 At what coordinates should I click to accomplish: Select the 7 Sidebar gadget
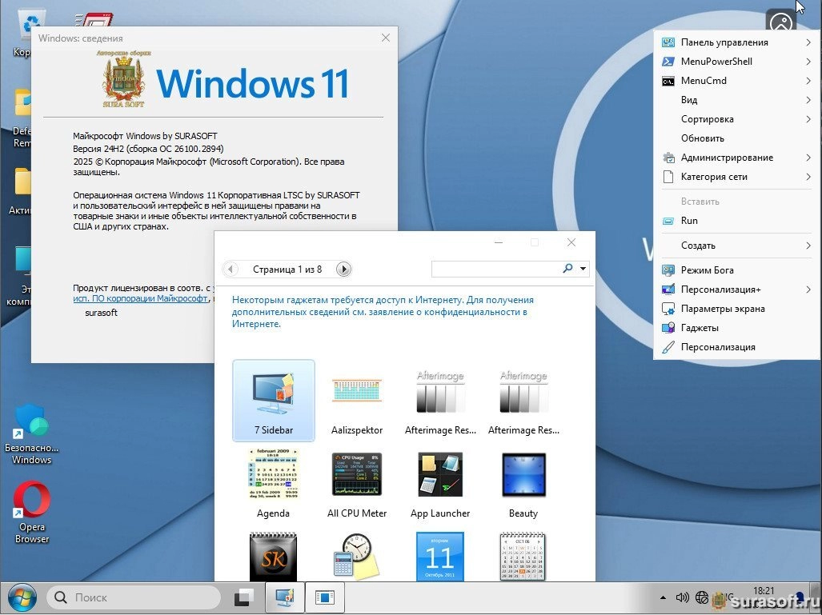[273, 399]
